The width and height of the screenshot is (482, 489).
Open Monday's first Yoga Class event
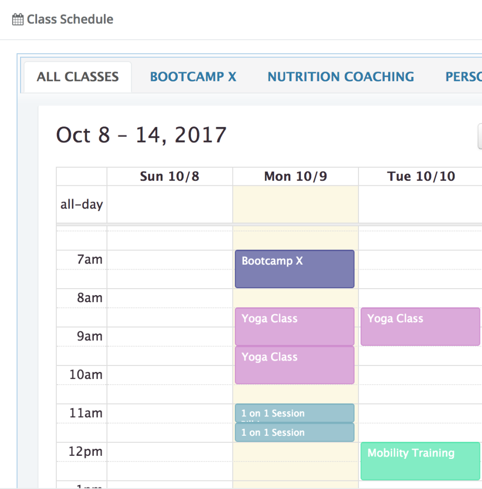coord(295,326)
